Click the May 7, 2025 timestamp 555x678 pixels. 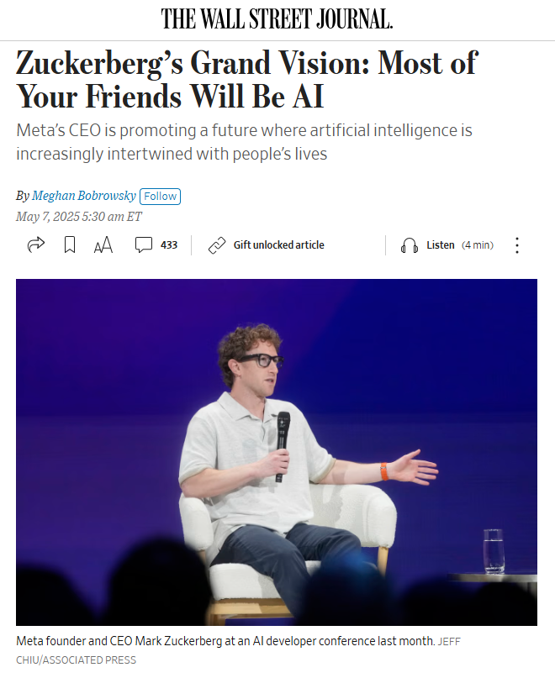79,217
